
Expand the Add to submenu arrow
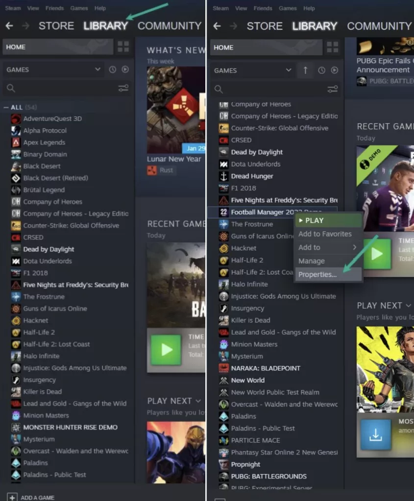pyautogui.click(x=355, y=247)
